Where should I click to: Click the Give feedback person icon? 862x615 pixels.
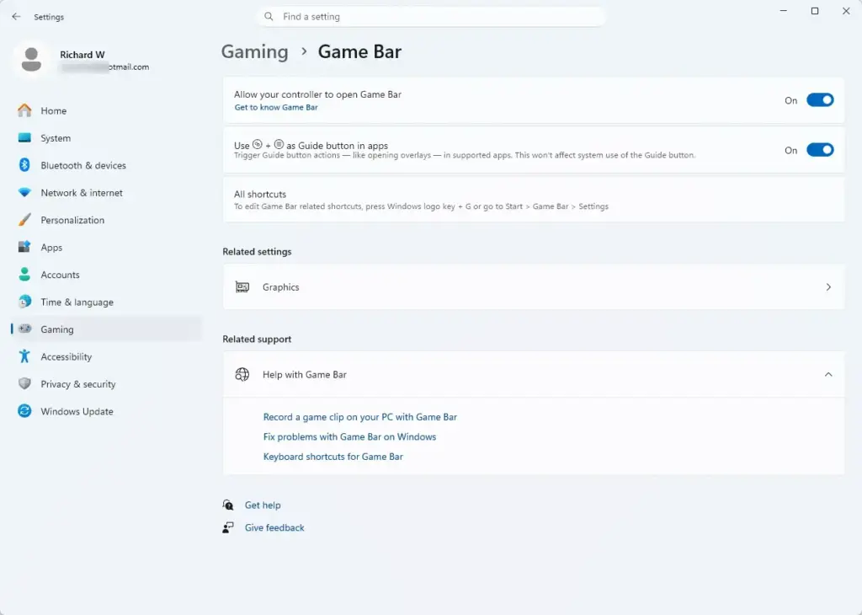[228, 527]
